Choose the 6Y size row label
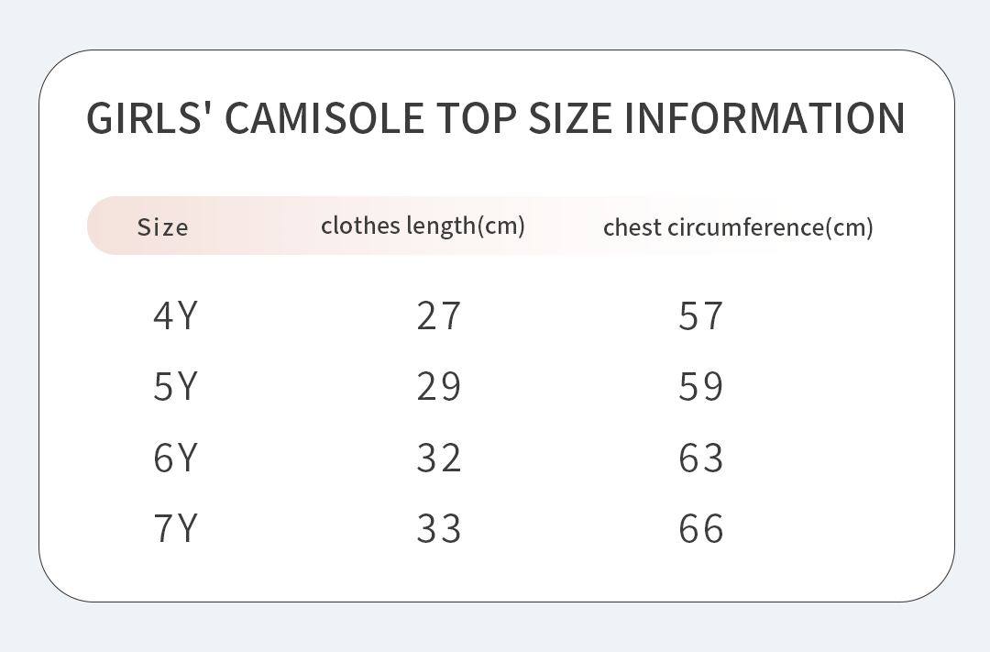The image size is (990, 652). [175, 458]
